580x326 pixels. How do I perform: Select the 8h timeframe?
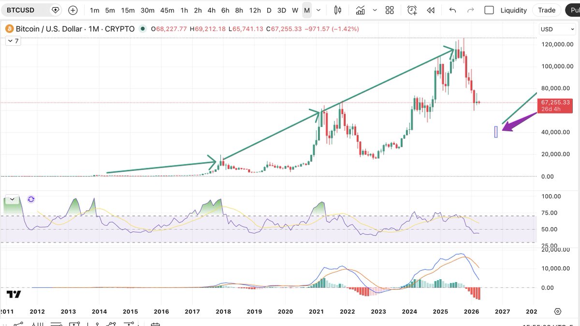click(239, 10)
